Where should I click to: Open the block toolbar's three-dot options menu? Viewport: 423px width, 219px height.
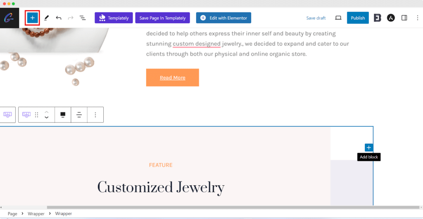95,115
